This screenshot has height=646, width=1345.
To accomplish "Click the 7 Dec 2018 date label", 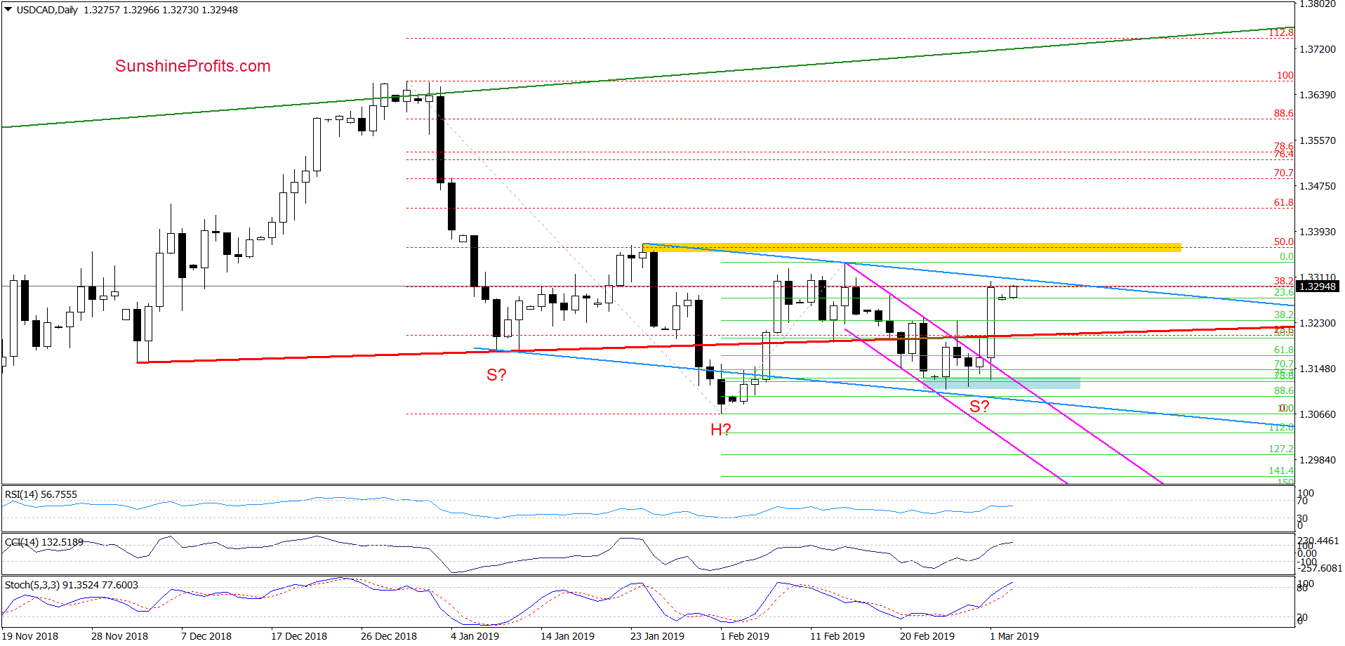I will [206, 636].
